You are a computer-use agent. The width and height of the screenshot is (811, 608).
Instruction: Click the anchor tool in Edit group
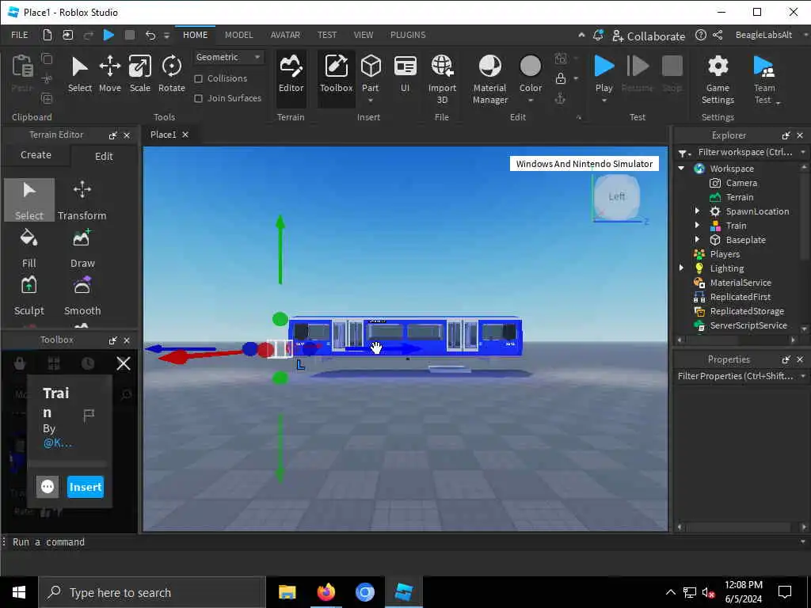560,98
